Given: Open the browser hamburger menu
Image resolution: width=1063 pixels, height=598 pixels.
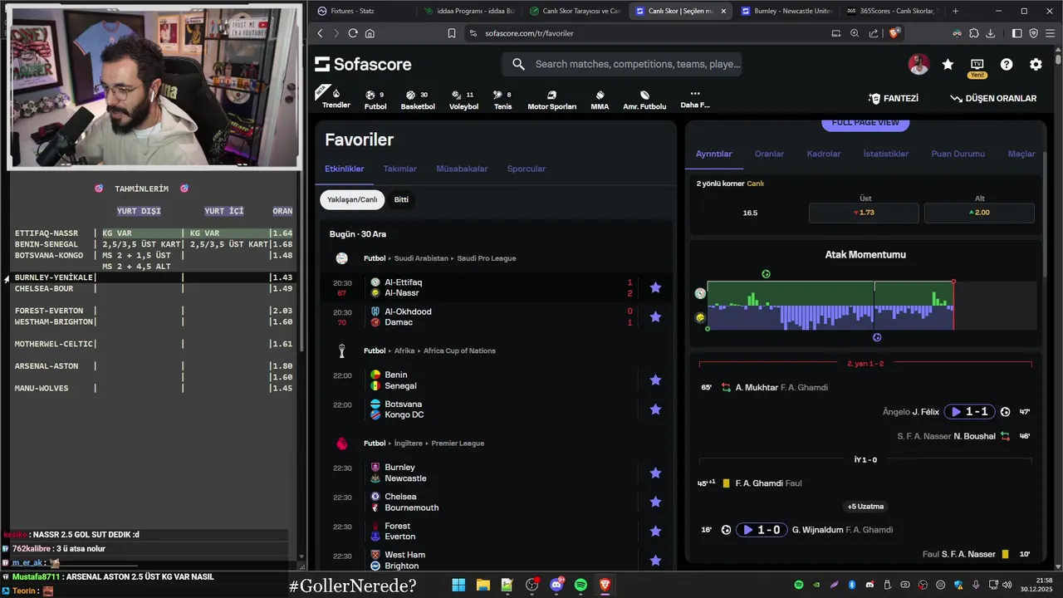Looking at the screenshot, I should tap(1051, 33).
